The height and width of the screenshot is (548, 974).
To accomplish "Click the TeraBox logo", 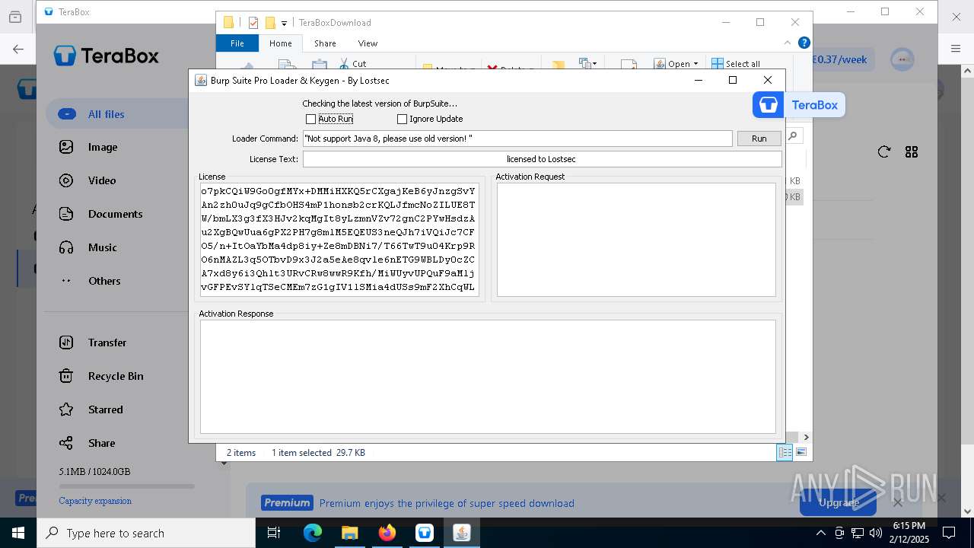I will [x=106, y=56].
